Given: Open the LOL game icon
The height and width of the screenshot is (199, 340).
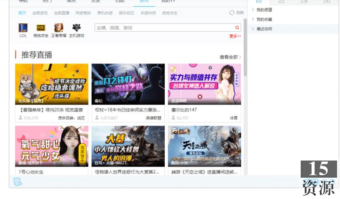Looking at the screenshot, I should coord(23,28).
